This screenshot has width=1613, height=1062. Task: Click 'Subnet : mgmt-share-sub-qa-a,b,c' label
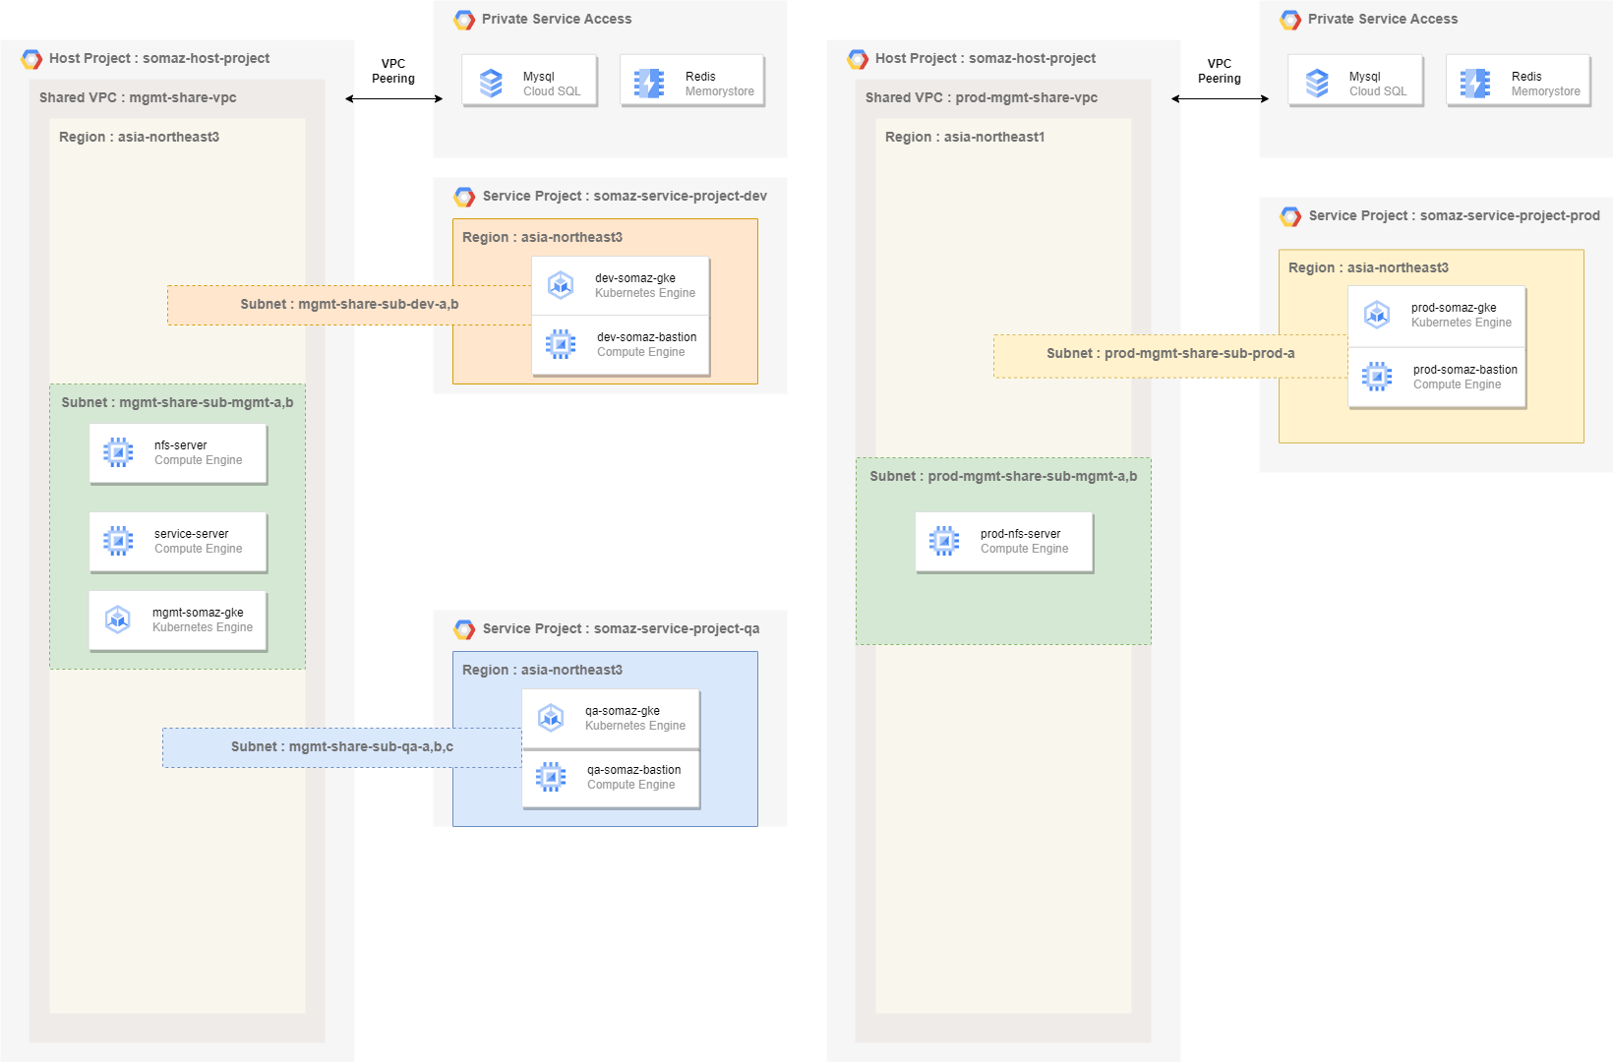pyautogui.click(x=342, y=746)
